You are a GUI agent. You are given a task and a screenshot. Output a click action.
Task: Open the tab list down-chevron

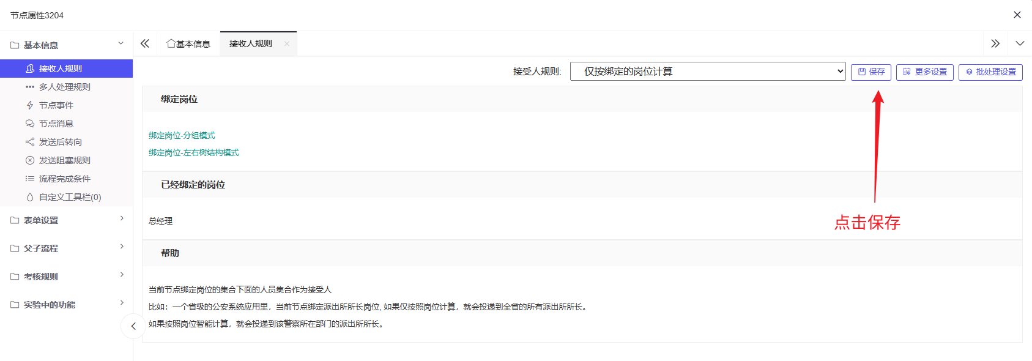[x=1020, y=43]
